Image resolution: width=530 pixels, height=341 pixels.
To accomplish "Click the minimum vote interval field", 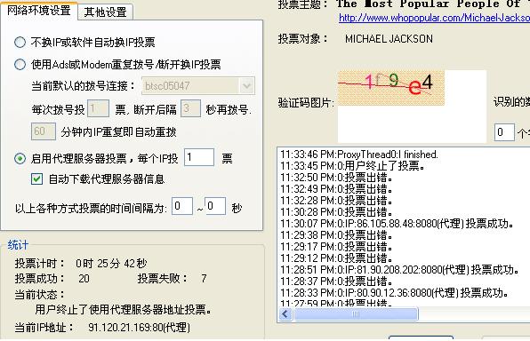I will click(x=182, y=206).
